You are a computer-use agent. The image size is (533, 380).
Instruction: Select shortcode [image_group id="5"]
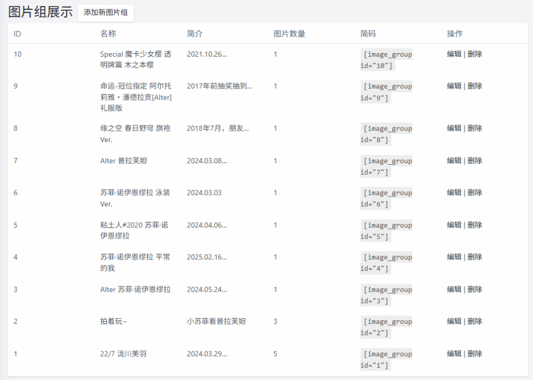(x=387, y=231)
